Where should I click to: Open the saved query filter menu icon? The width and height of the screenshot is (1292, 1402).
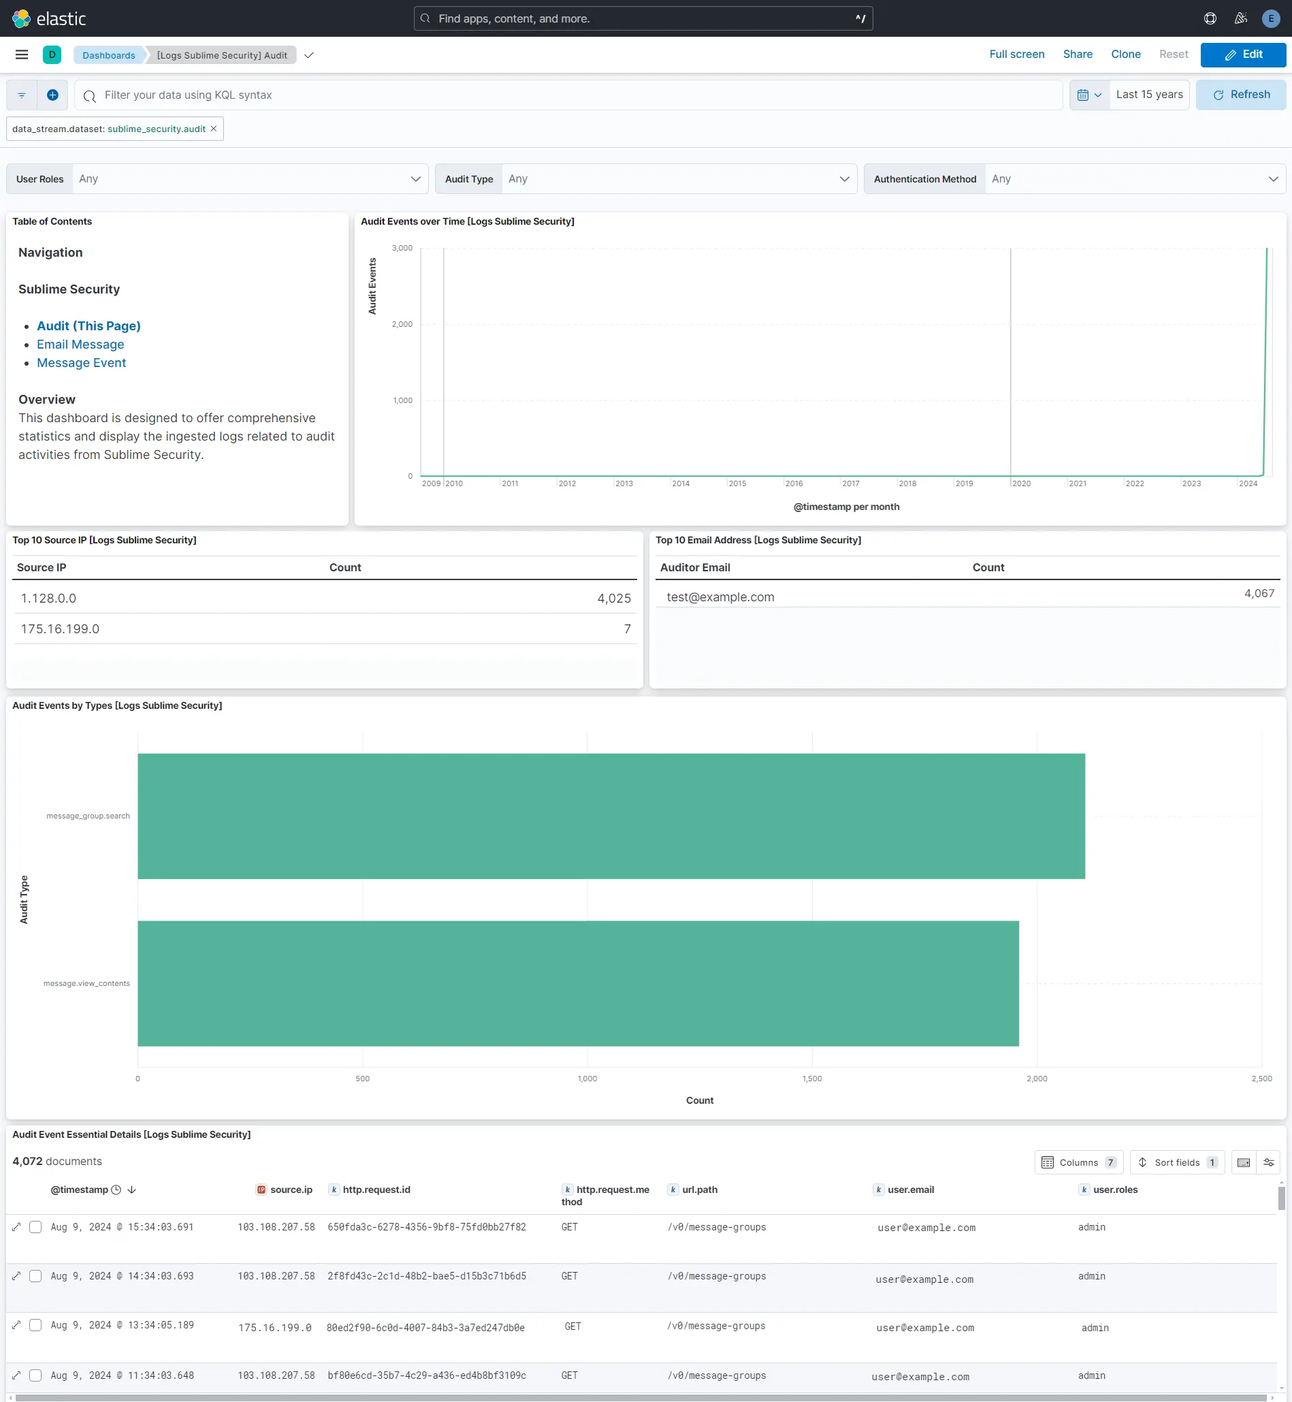pos(22,95)
